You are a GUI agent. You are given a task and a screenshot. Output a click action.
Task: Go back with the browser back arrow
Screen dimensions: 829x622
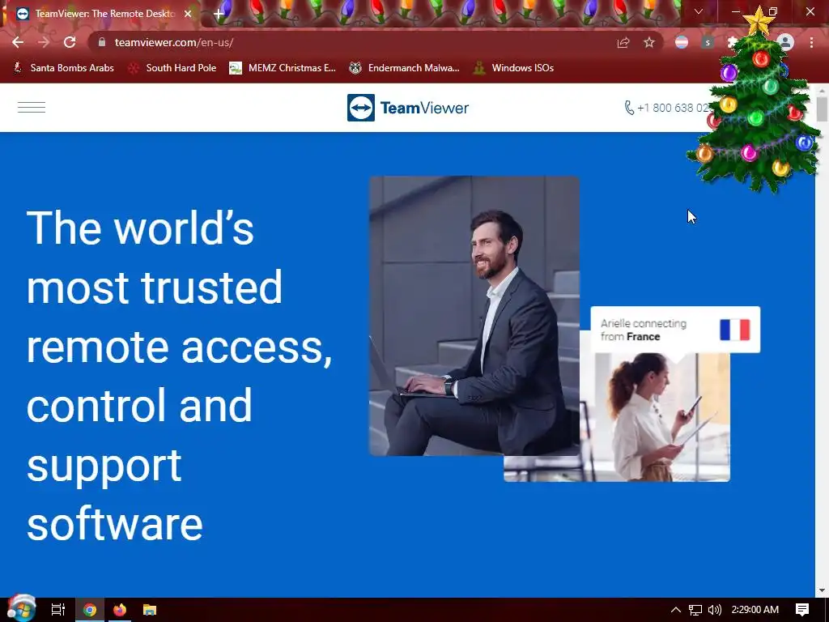click(x=18, y=42)
